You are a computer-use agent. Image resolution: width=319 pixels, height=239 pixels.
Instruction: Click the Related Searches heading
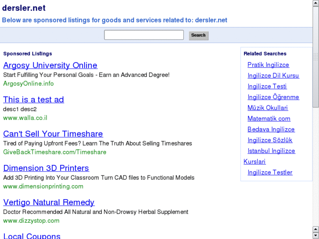(265, 54)
